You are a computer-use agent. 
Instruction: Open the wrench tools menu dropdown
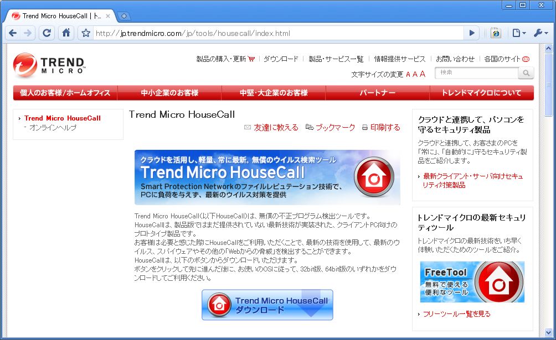click(540, 33)
